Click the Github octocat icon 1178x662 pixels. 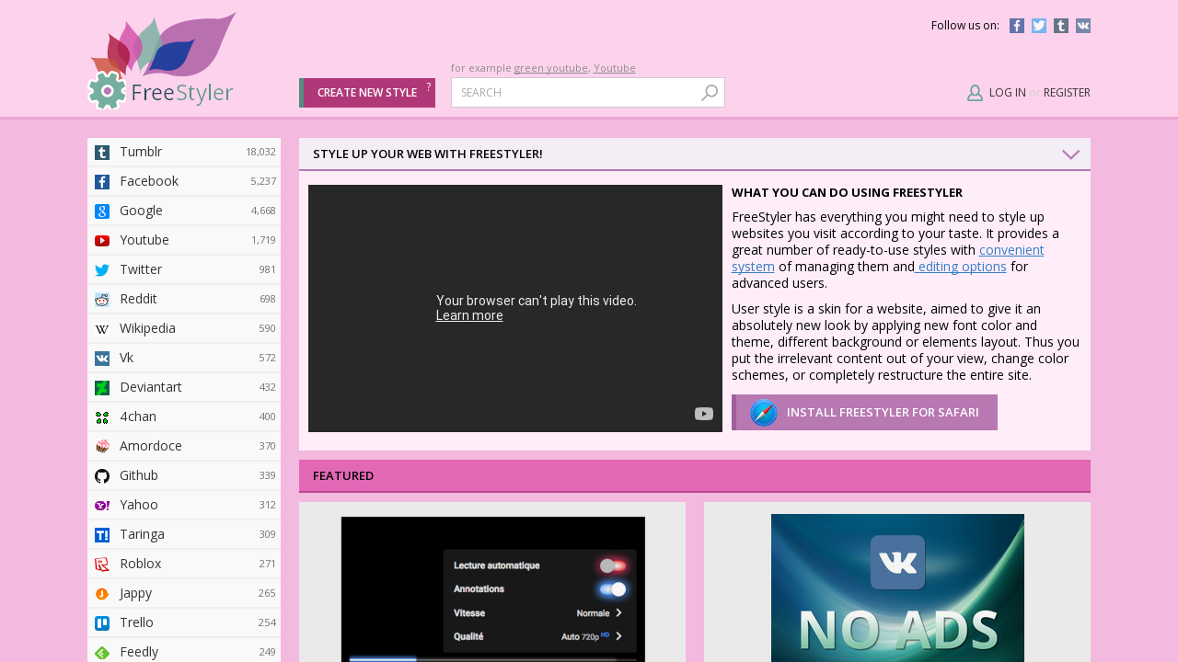tap(102, 476)
